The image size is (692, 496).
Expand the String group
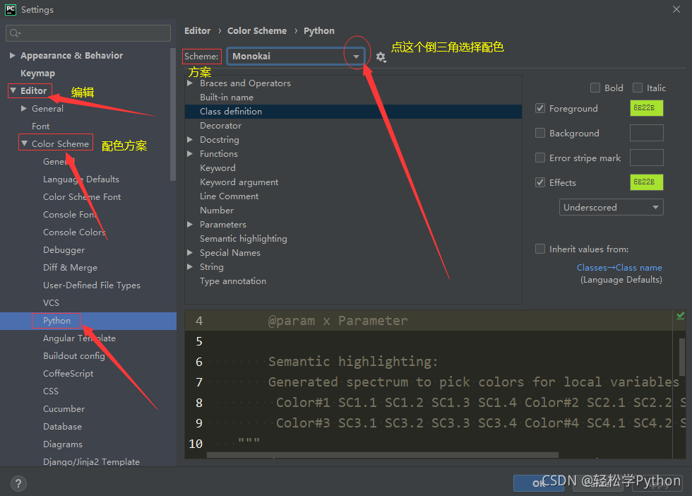[x=190, y=267]
